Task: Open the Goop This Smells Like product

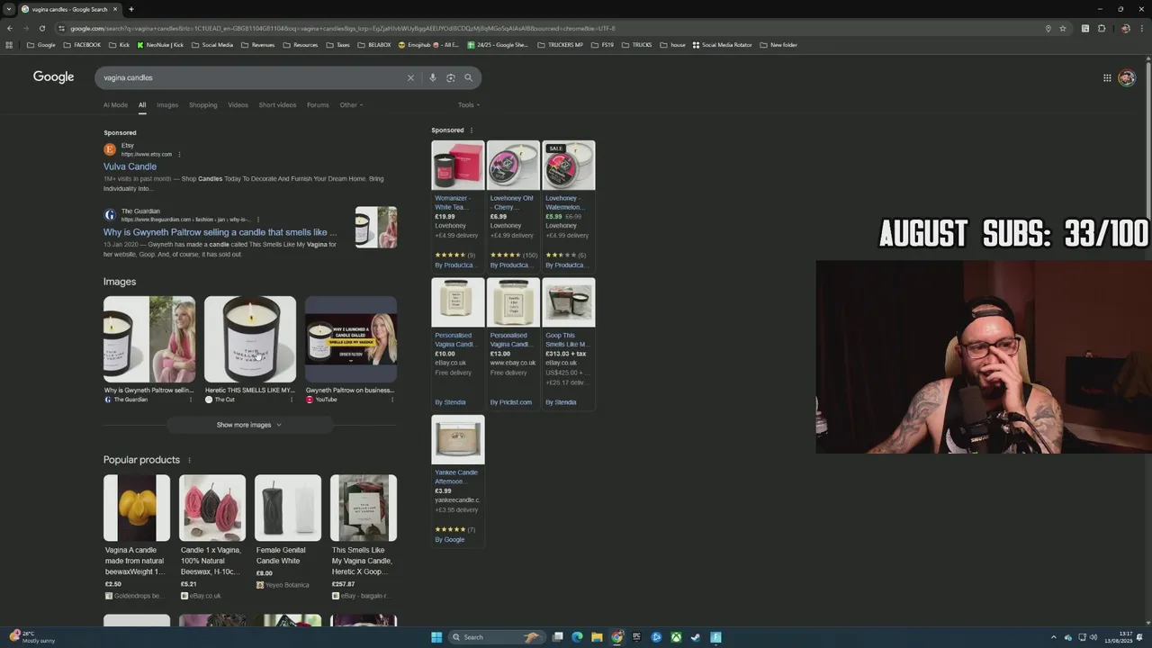Action: pos(568,343)
